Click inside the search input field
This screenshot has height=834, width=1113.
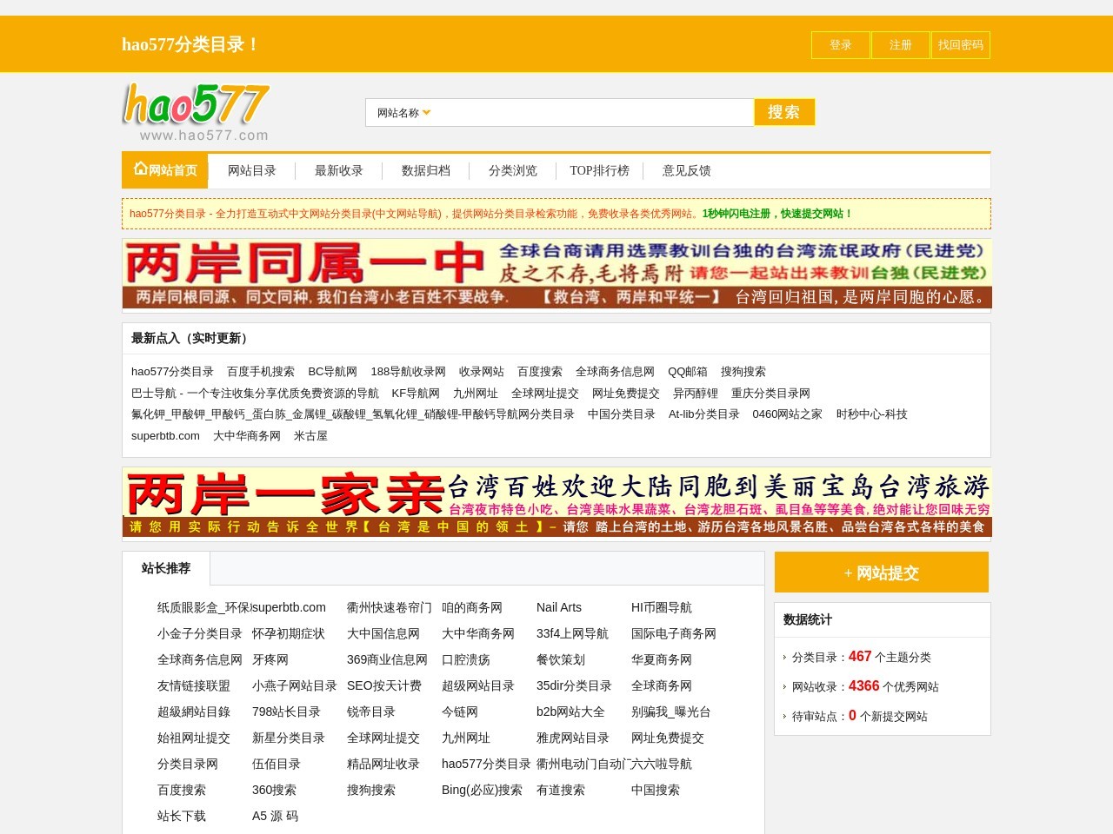click(591, 113)
